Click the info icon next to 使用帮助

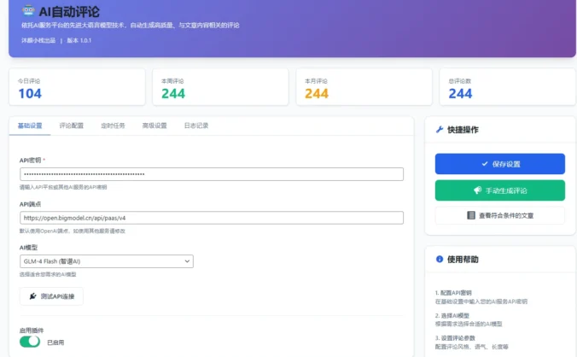(x=440, y=259)
